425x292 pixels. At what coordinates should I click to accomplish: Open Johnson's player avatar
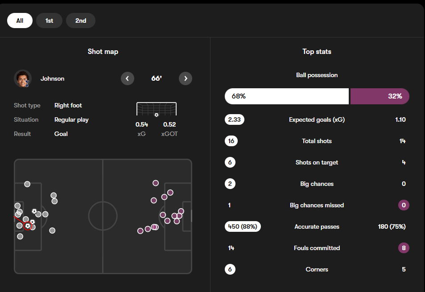[23, 78]
